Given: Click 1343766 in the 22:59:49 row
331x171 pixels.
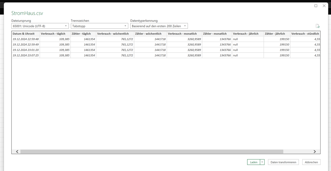Looking at the screenshot, I should (x=217, y=44).
